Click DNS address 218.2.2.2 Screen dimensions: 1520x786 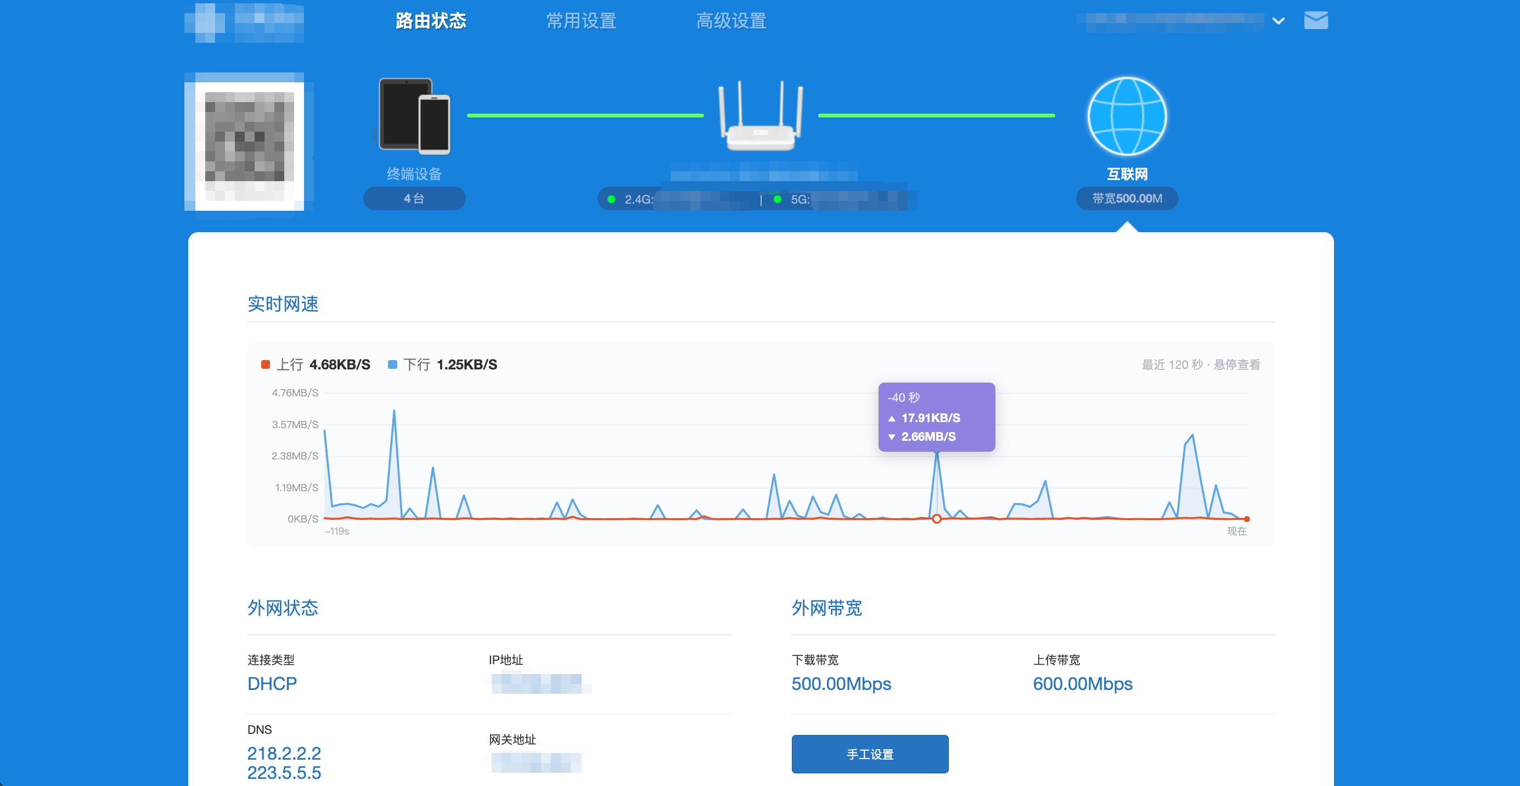point(284,753)
